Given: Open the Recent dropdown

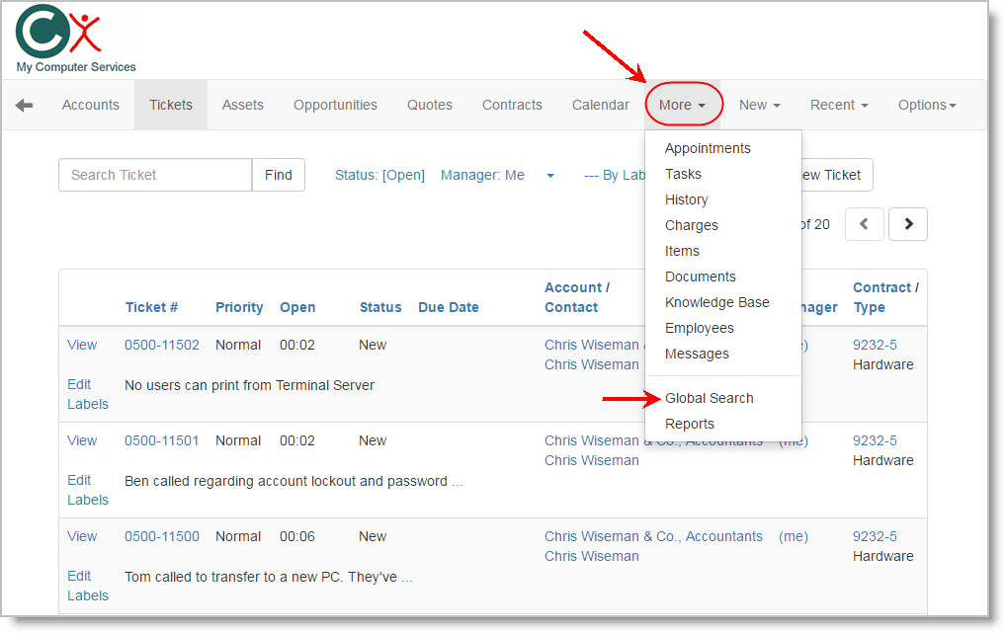Looking at the screenshot, I should [x=839, y=105].
